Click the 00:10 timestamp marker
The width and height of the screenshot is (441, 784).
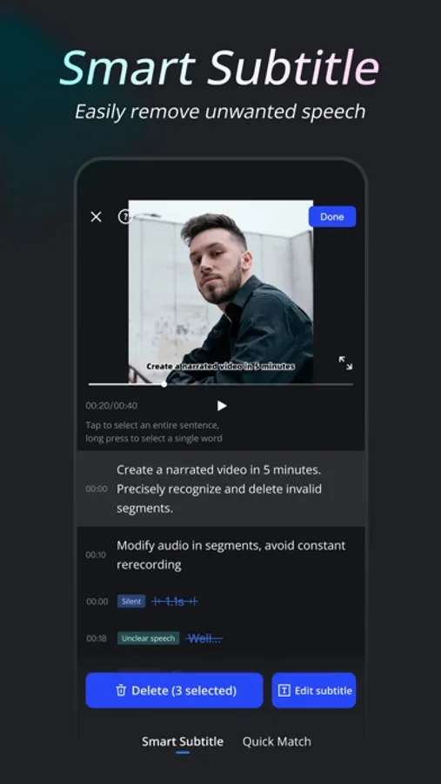96,555
